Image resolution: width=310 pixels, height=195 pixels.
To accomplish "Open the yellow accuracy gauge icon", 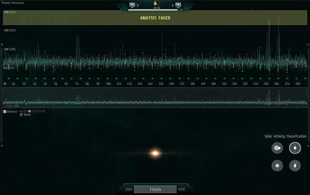I will click(157, 4).
